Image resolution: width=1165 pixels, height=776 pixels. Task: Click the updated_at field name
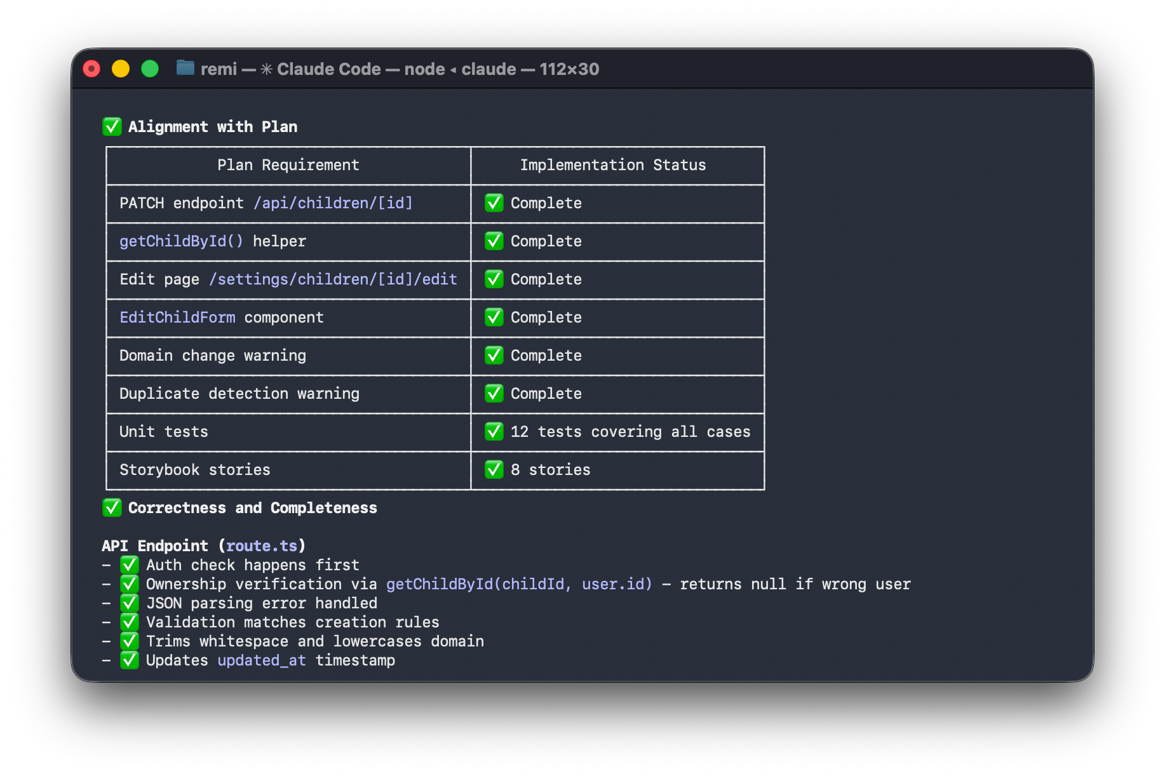pos(262,660)
